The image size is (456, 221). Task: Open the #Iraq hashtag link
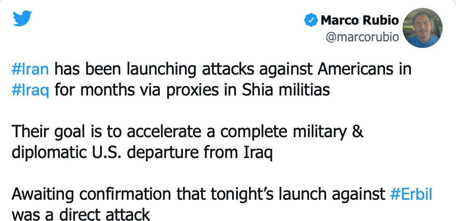30,90
